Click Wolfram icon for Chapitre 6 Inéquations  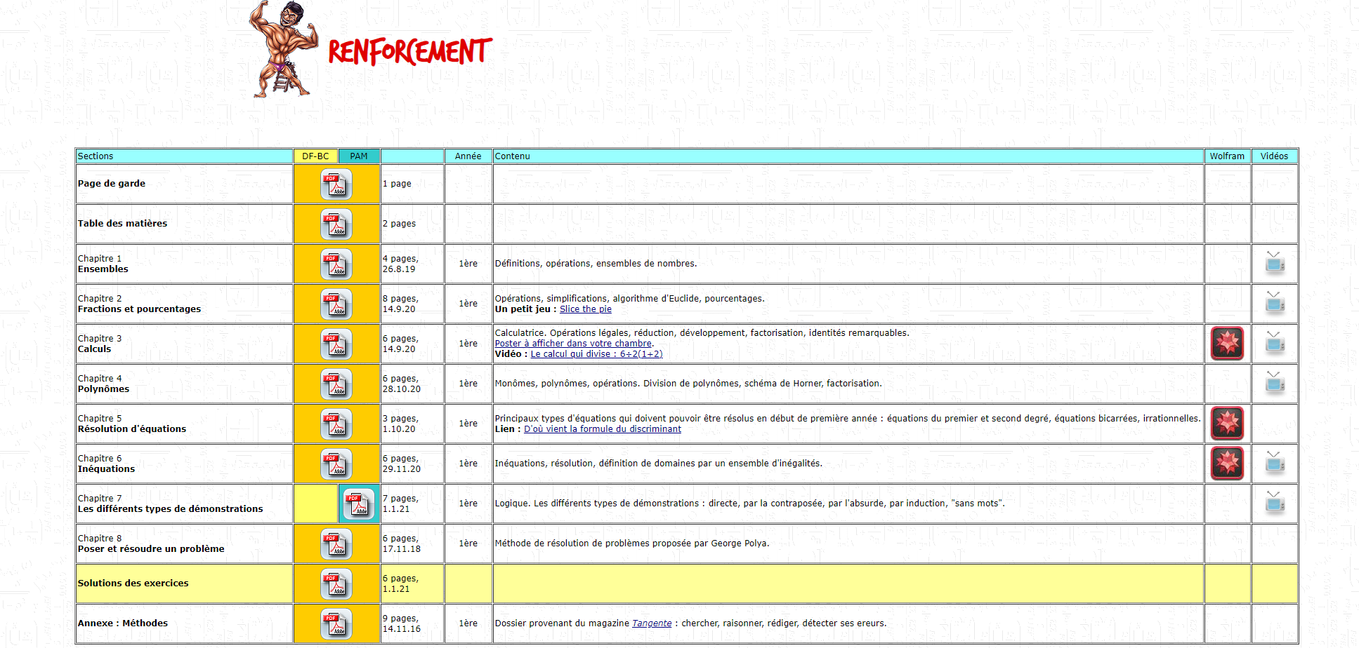[x=1227, y=464]
